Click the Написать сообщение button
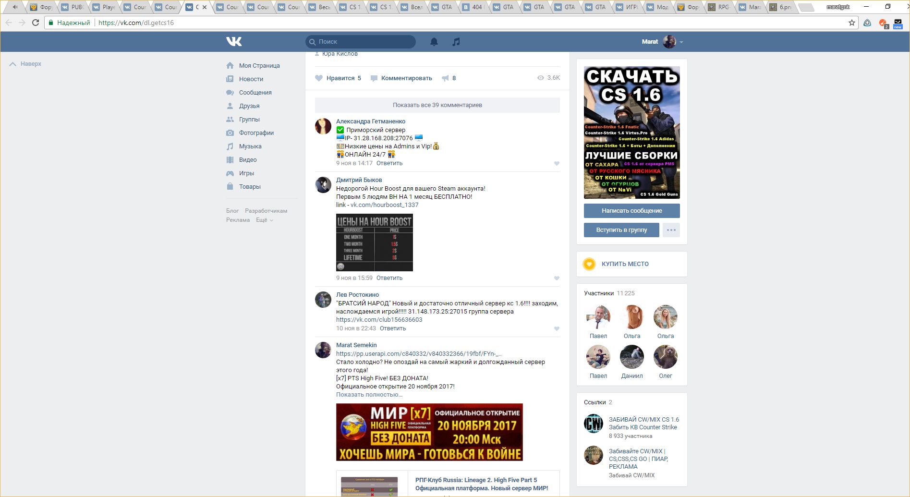 (x=632, y=211)
